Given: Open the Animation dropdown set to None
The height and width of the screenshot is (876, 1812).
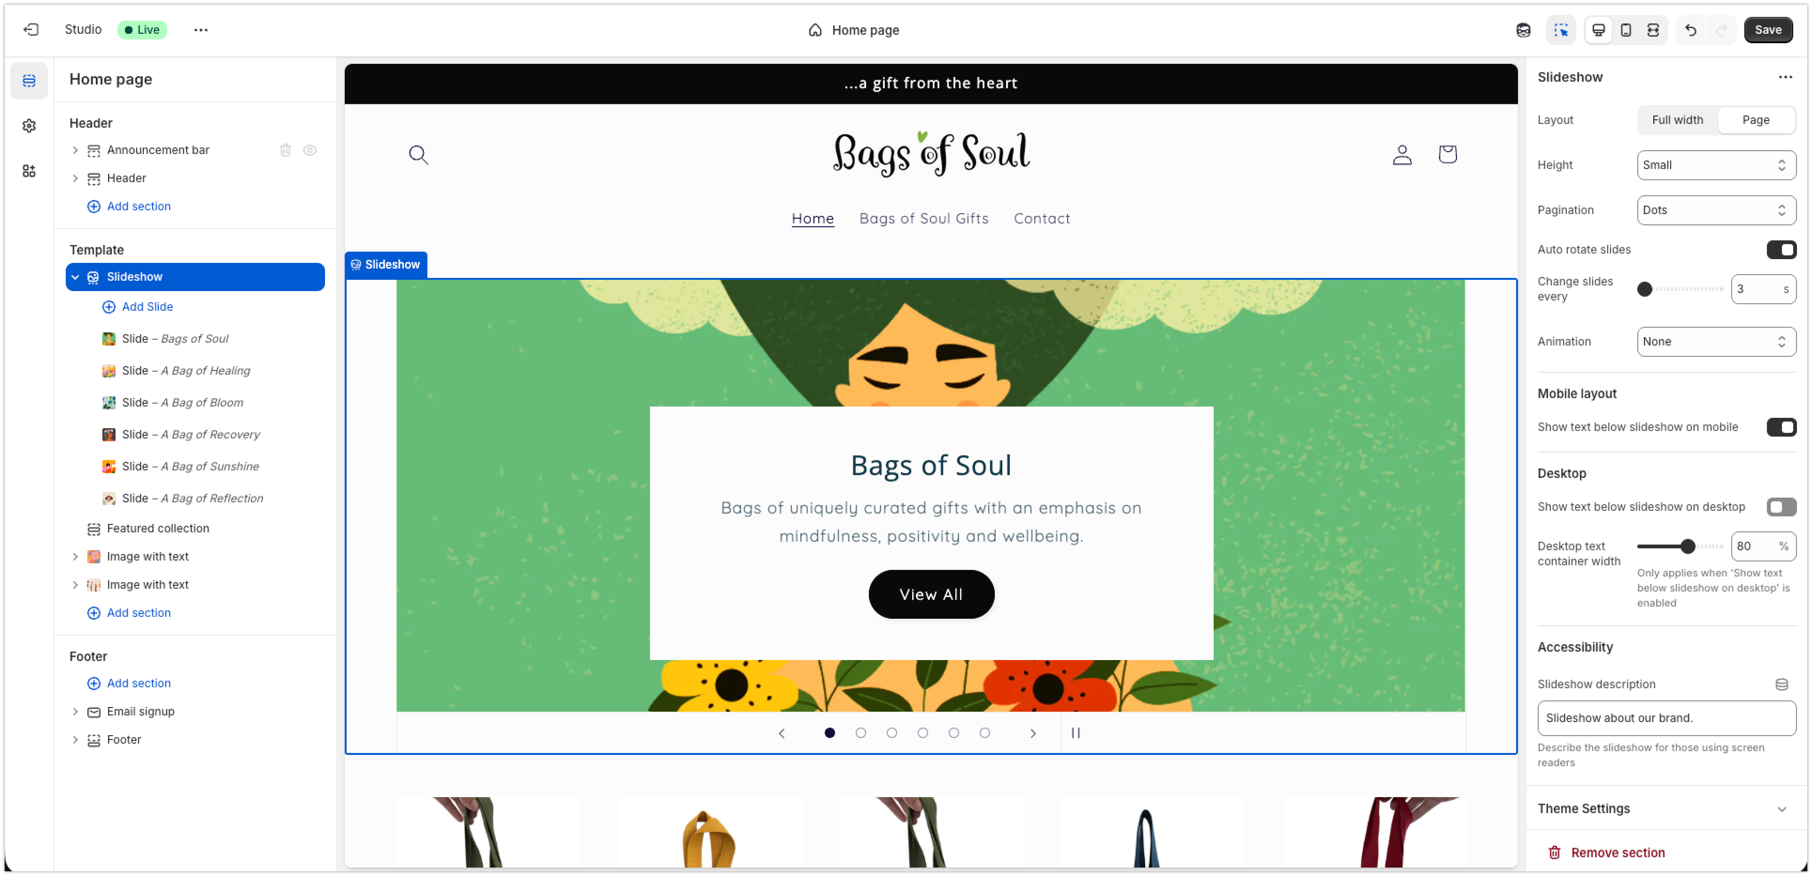Looking at the screenshot, I should (x=1716, y=342).
